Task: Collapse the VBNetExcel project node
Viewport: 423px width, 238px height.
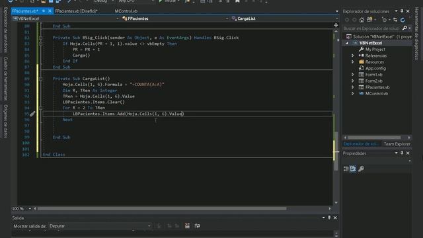Action: [x=347, y=43]
